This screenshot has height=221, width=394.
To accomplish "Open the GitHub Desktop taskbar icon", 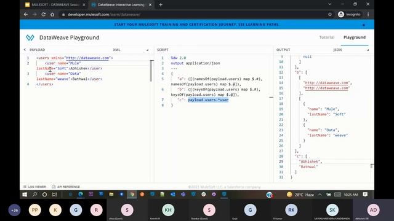I will tap(214, 194).
